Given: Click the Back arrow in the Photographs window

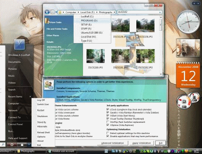Looking at the screenshot, I should pyautogui.click(x=47, y=12).
